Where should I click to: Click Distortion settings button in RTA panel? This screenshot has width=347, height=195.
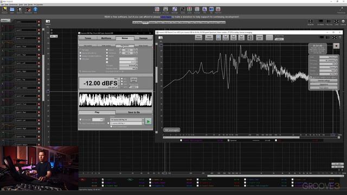(x=324, y=81)
